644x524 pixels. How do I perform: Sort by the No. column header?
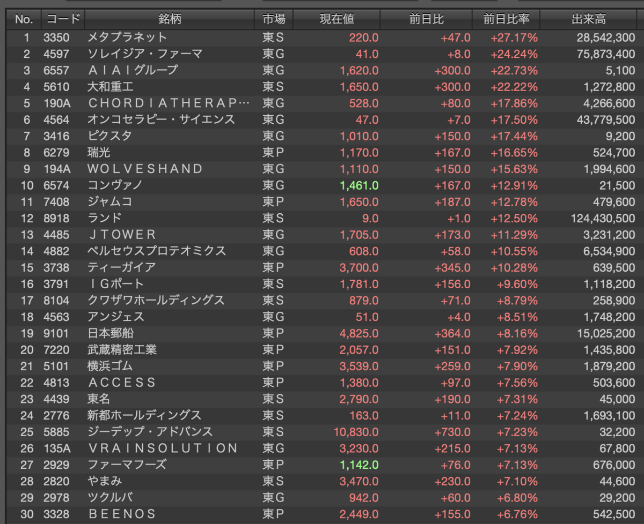[x=24, y=20]
